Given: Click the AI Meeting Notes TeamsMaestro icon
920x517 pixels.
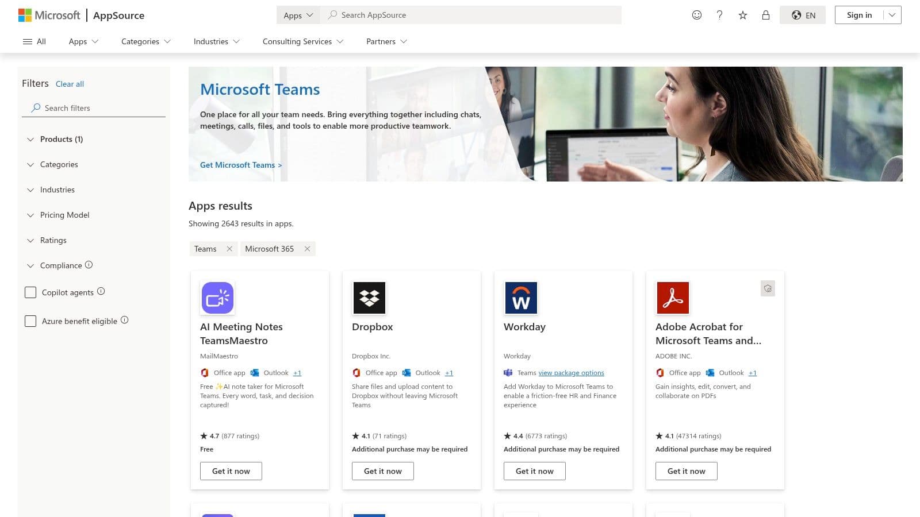Looking at the screenshot, I should [x=217, y=298].
